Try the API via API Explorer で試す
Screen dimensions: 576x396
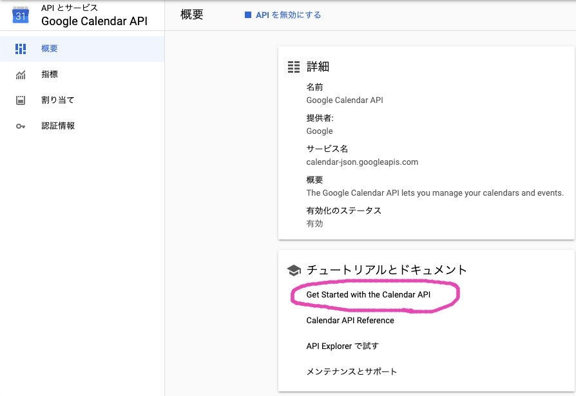click(342, 346)
